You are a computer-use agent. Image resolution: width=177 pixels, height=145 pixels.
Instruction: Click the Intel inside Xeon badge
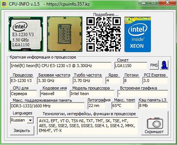tap(138, 34)
